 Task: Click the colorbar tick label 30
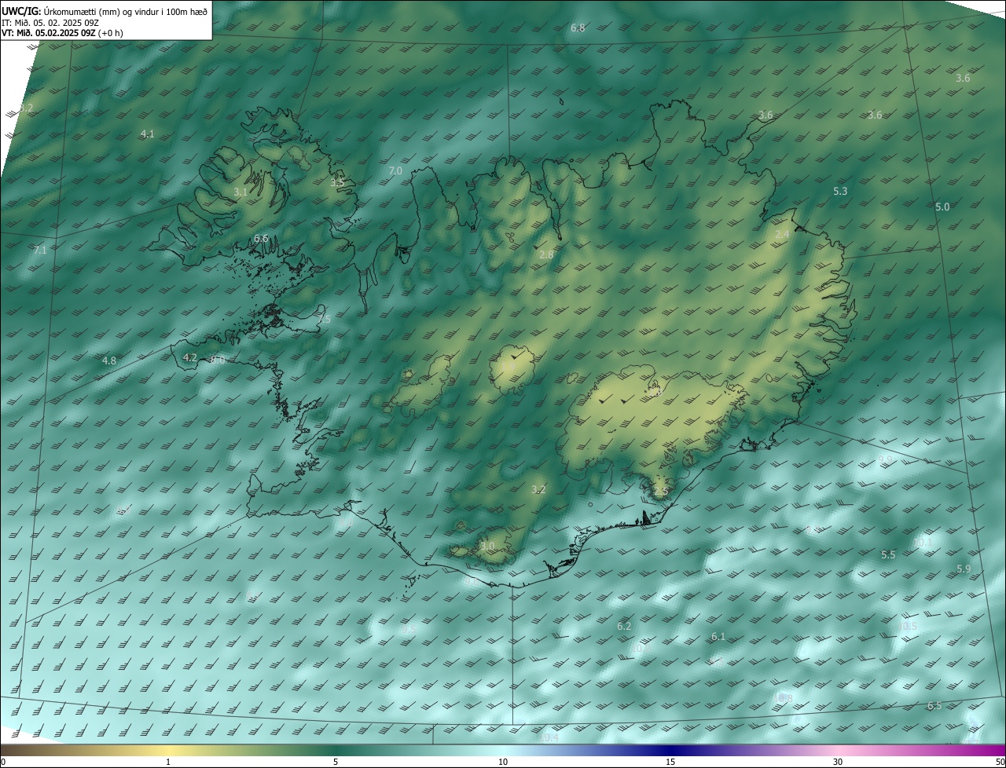pos(838,762)
